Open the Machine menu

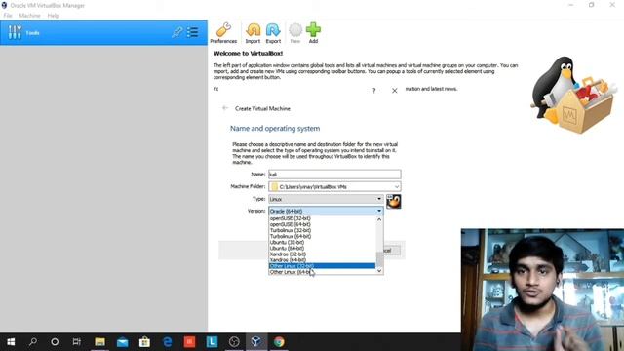pos(29,16)
